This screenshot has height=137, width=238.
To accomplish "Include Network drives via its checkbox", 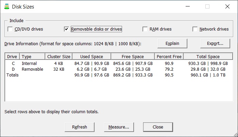I will click(x=195, y=29).
